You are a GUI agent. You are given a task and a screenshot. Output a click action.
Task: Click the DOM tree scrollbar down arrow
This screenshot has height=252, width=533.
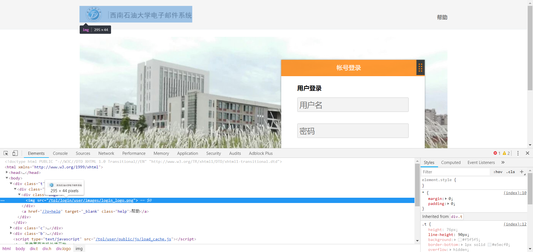coord(417,241)
